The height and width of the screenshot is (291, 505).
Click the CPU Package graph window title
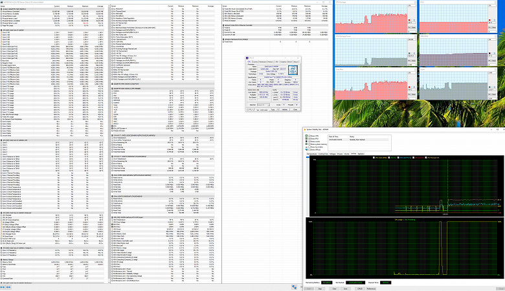pyautogui.click(x=341, y=2)
